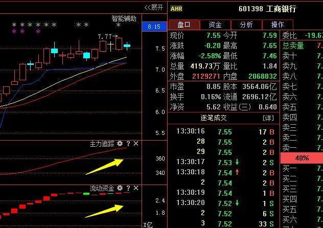Click the 内盘 value 2068032
This screenshot has height=228, width=323.
coord(263,76)
